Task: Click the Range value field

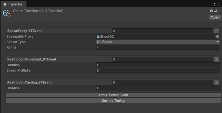Action: (158, 47)
